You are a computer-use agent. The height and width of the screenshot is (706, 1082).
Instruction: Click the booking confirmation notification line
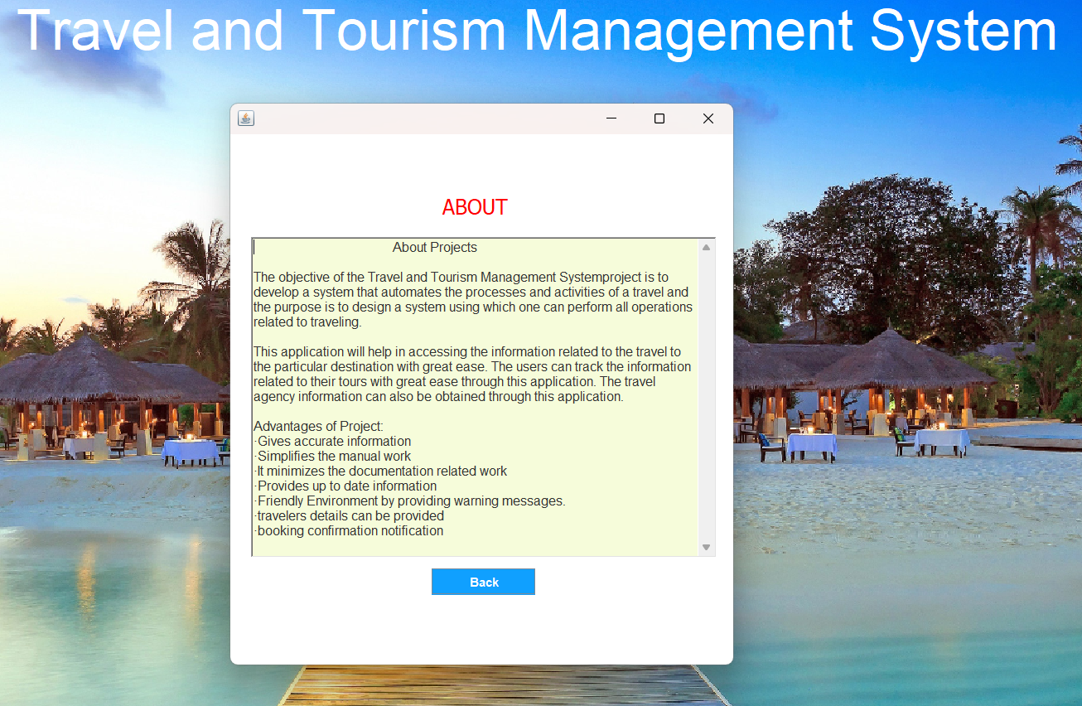(x=350, y=530)
